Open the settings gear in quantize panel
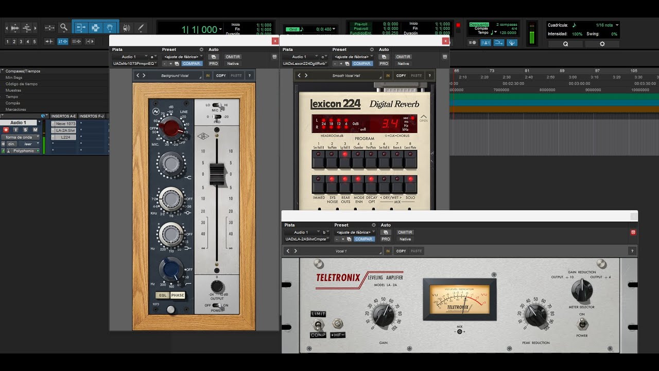This screenshot has height=371, width=659. point(602,44)
